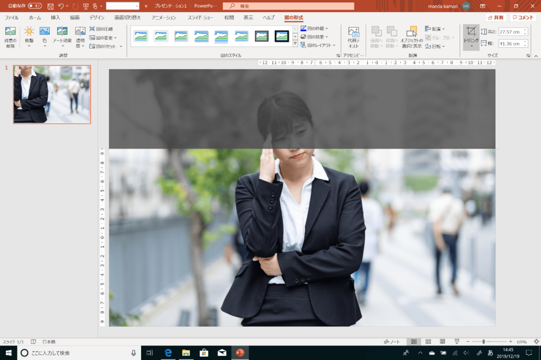The image size is (541, 360).
Task: Open the Slide Show (スライド ショー) tab
Action: click(x=200, y=17)
